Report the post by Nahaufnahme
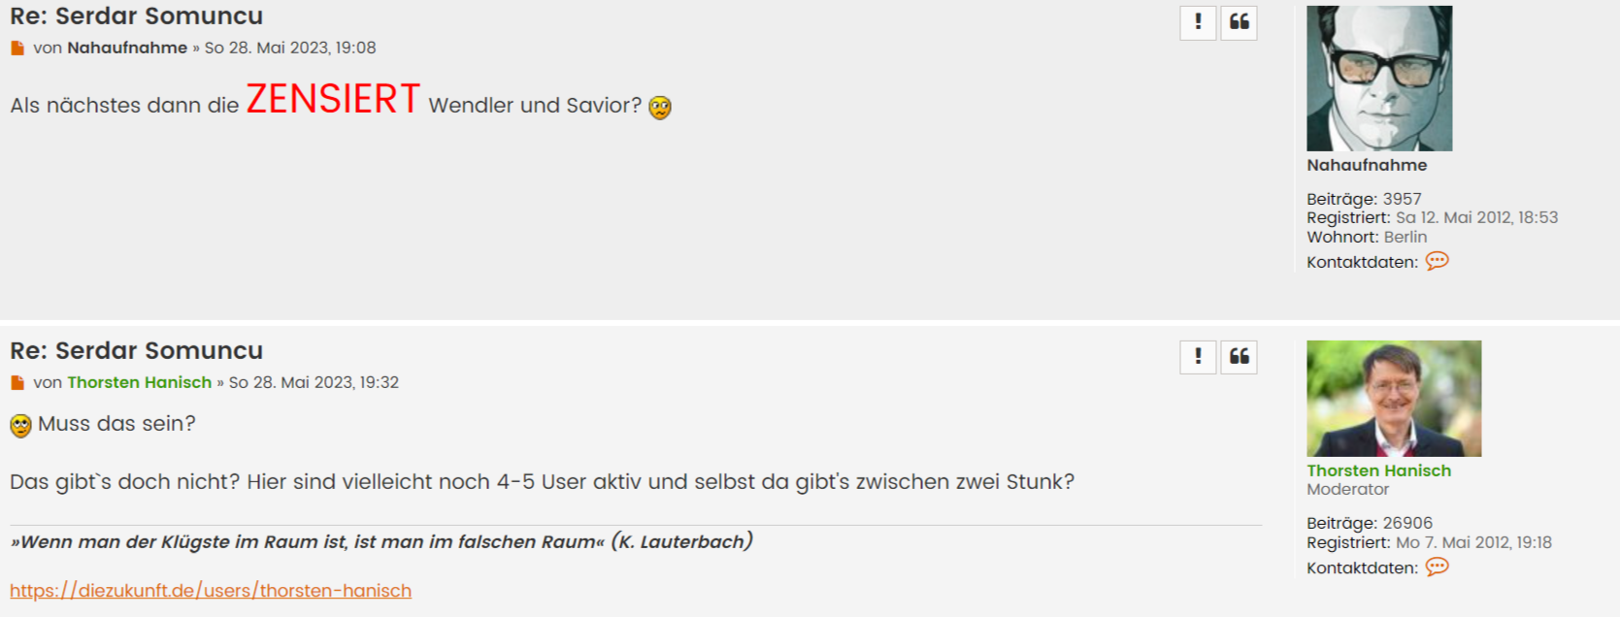1620x617 pixels. pos(1198,22)
